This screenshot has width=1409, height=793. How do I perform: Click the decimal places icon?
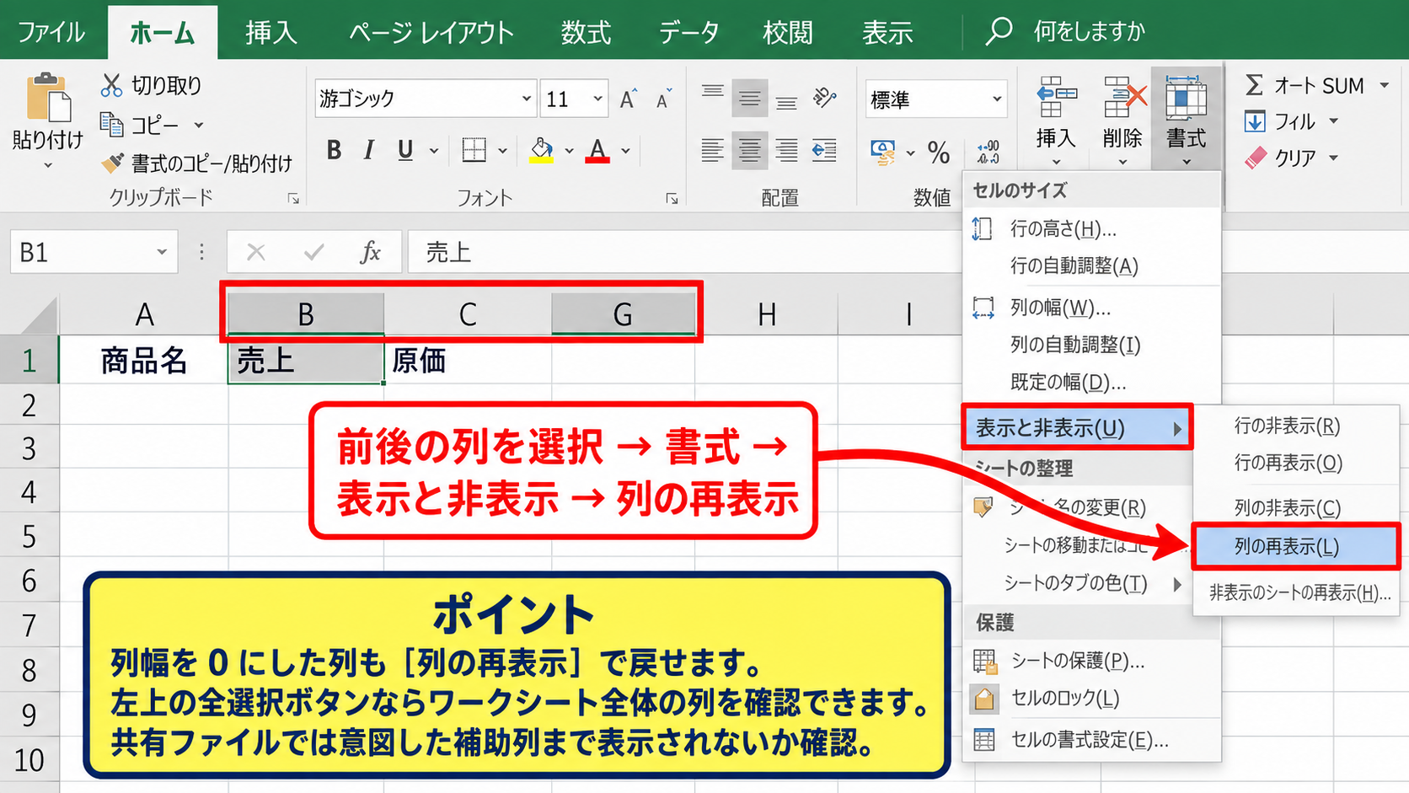[988, 153]
